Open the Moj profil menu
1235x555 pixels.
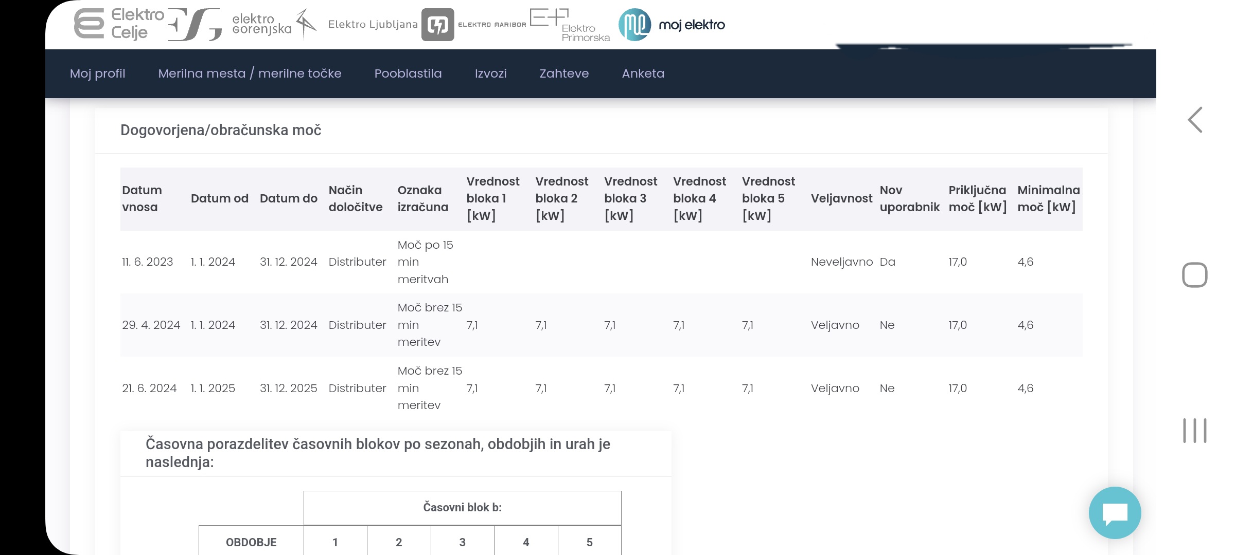(x=98, y=73)
